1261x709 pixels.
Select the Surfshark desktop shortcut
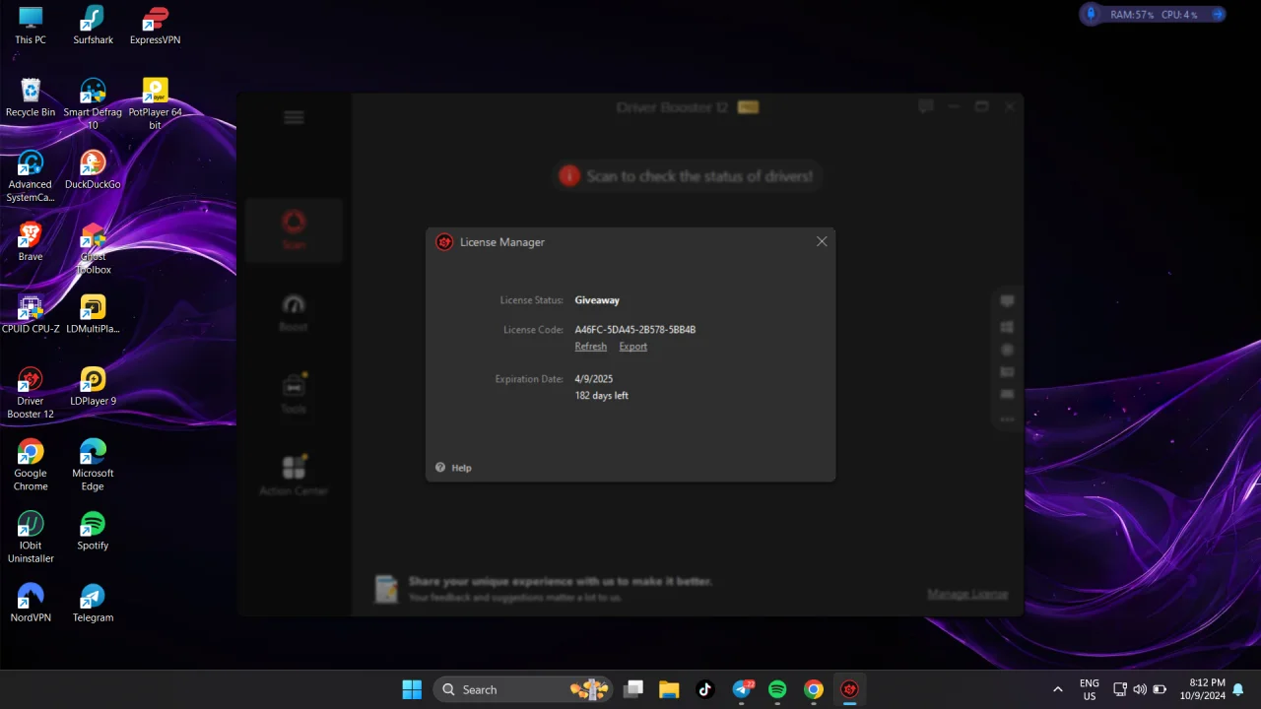pos(93,26)
